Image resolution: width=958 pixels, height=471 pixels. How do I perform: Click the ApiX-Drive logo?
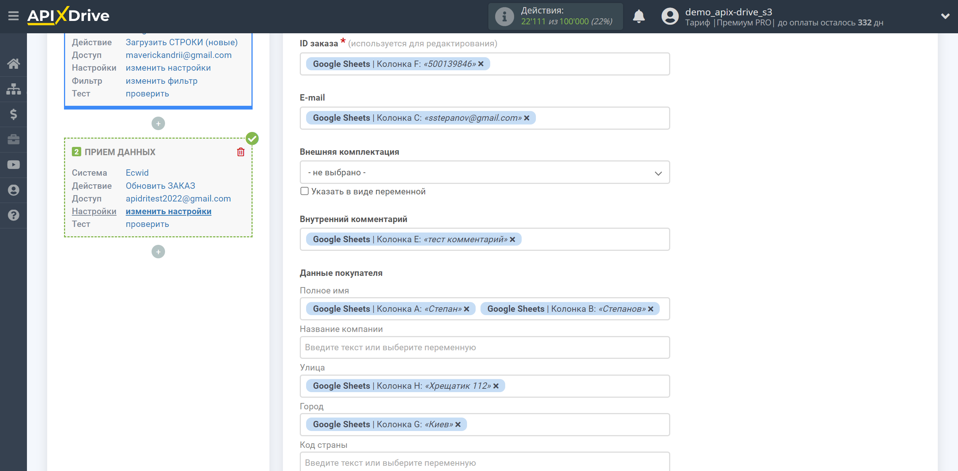click(68, 16)
